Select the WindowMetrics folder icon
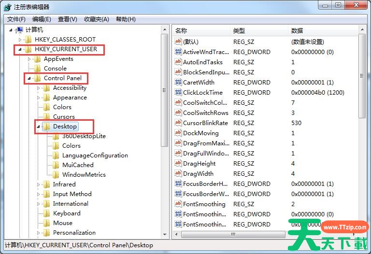 pos(56,175)
